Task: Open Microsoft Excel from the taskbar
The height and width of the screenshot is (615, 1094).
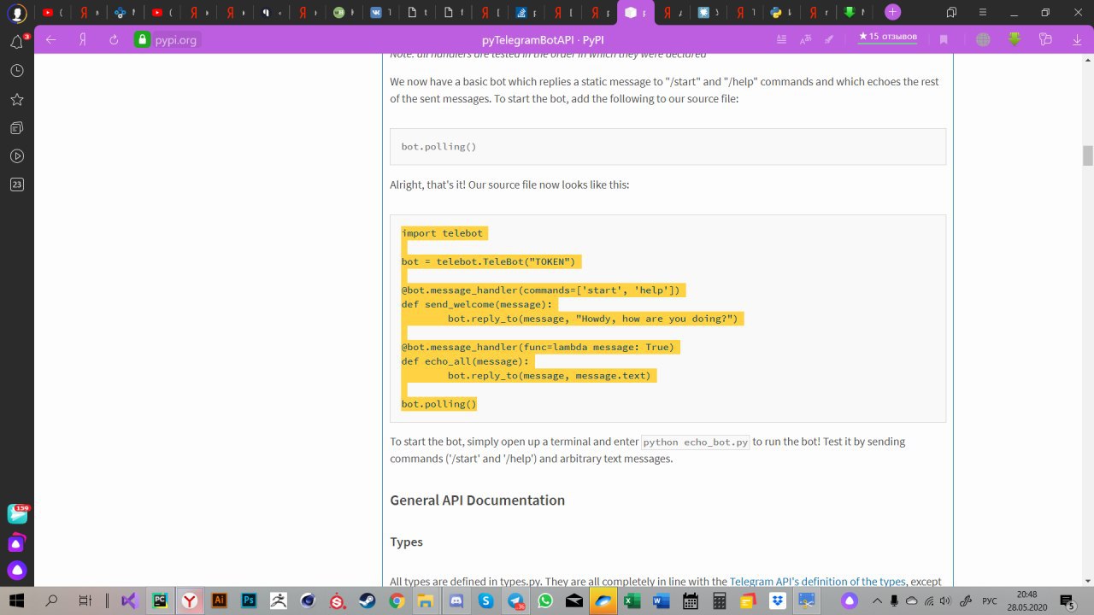Action: point(632,600)
